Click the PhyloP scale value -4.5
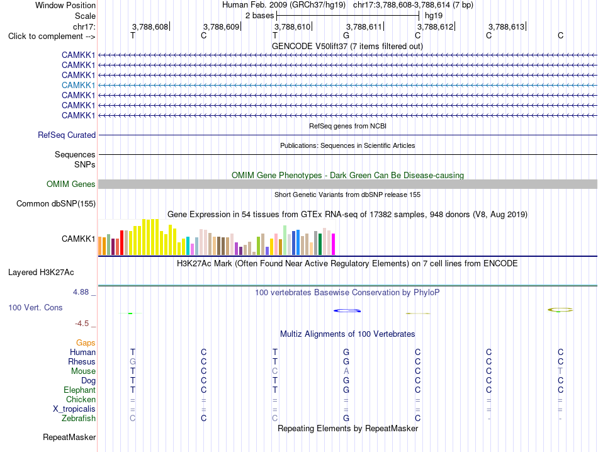Image resolution: width=598 pixels, height=452 pixels. pyautogui.click(x=82, y=324)
